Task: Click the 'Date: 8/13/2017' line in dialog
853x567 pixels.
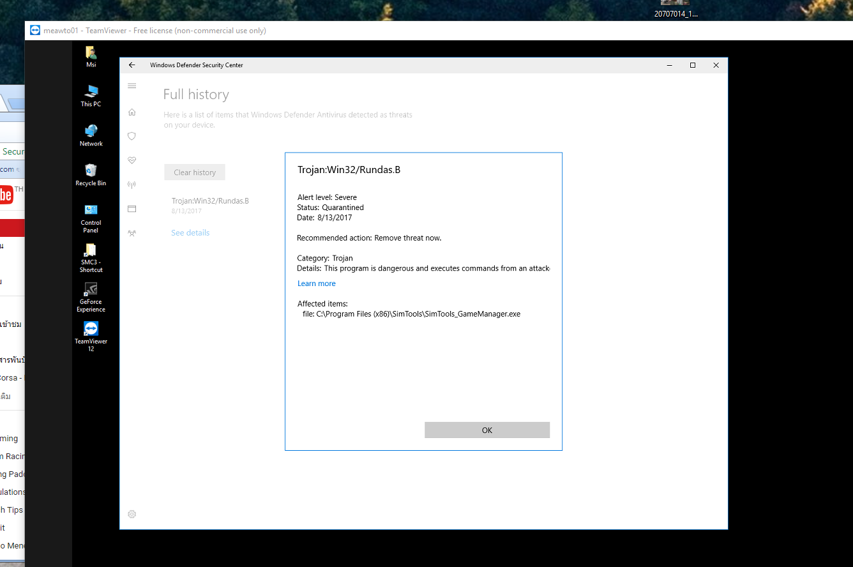Action: (325, 218)
